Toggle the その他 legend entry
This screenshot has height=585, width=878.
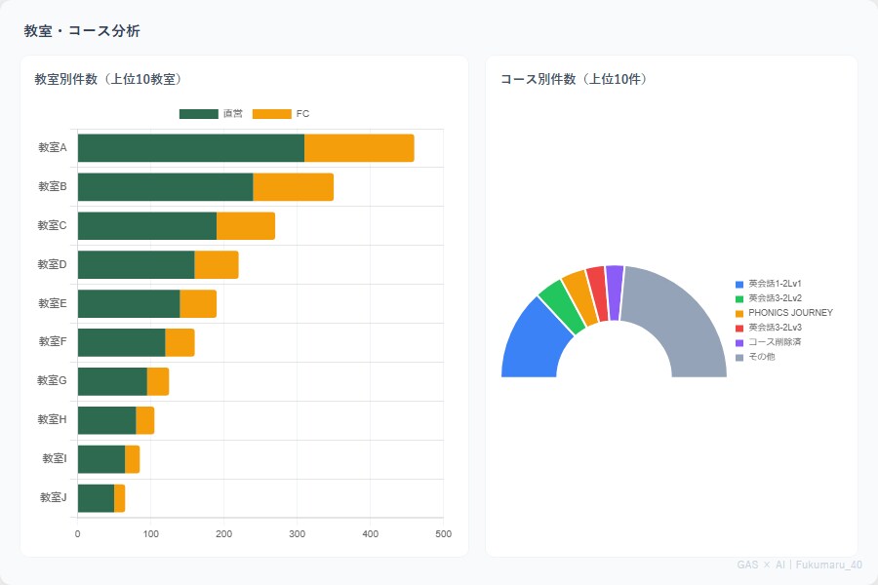(755, 357)
